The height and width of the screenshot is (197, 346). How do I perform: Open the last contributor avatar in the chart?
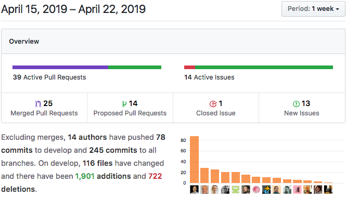click(328, 190)
